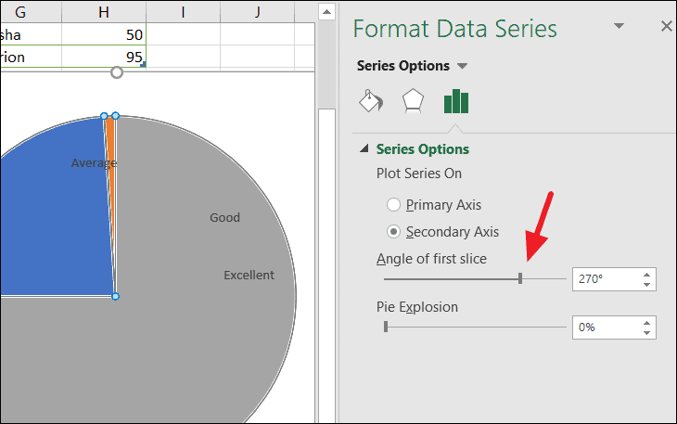Select the cell containing 50
The image size is (677, 424).
coord(104,34)
